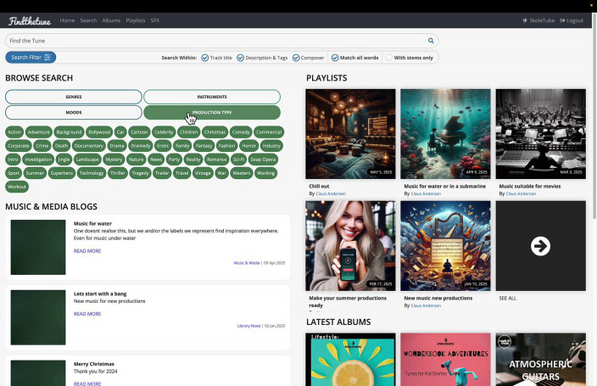Uncheck Description & Tags option
Image resolution: width=597 pixels, height=386 pixels.
[x=240, y=58]
